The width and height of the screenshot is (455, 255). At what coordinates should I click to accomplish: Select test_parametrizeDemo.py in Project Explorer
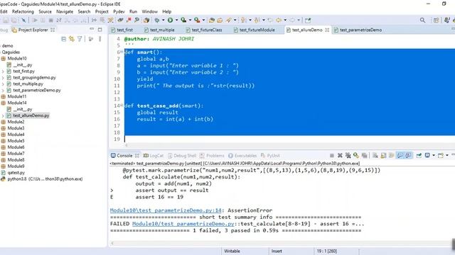click(37, 90)
